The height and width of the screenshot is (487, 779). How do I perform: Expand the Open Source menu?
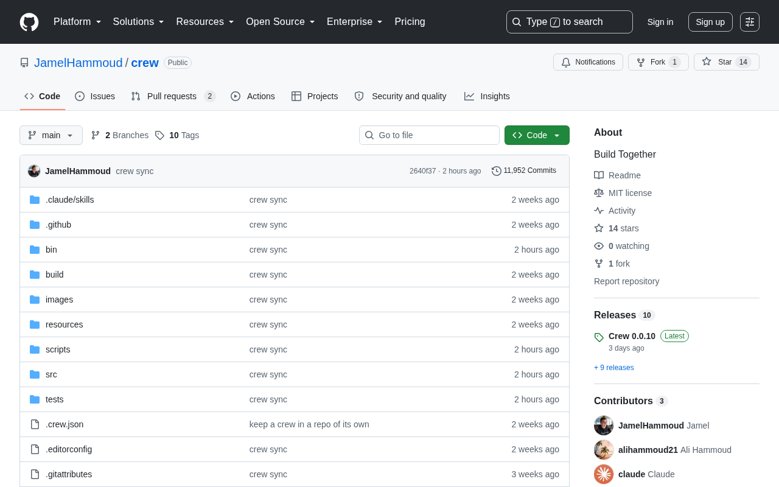pyautogui.click(x=281, y=22)
